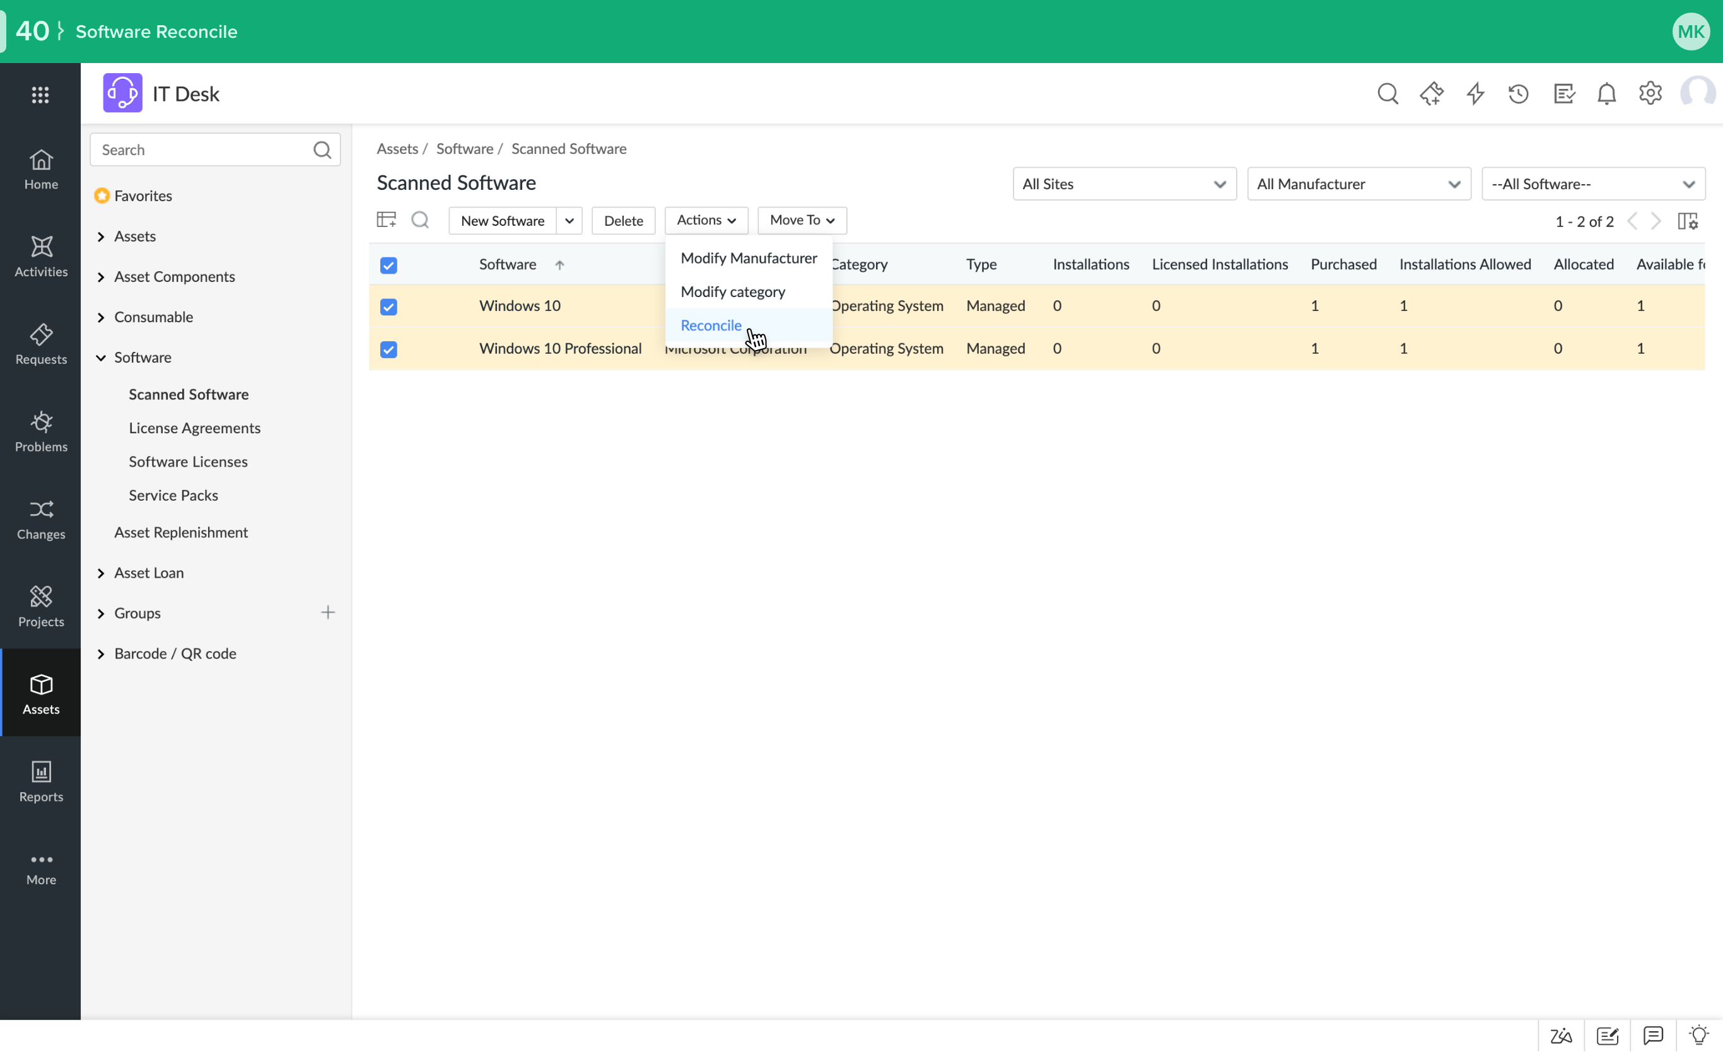Image resolution: width=1723 pixels, height=1052 pixels.
Task: Open Requests module
Action: [41, 344]
